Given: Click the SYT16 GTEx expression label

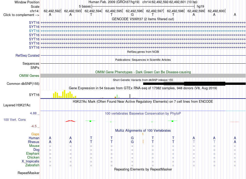Looking at the screenshot, I should [34, 95].
